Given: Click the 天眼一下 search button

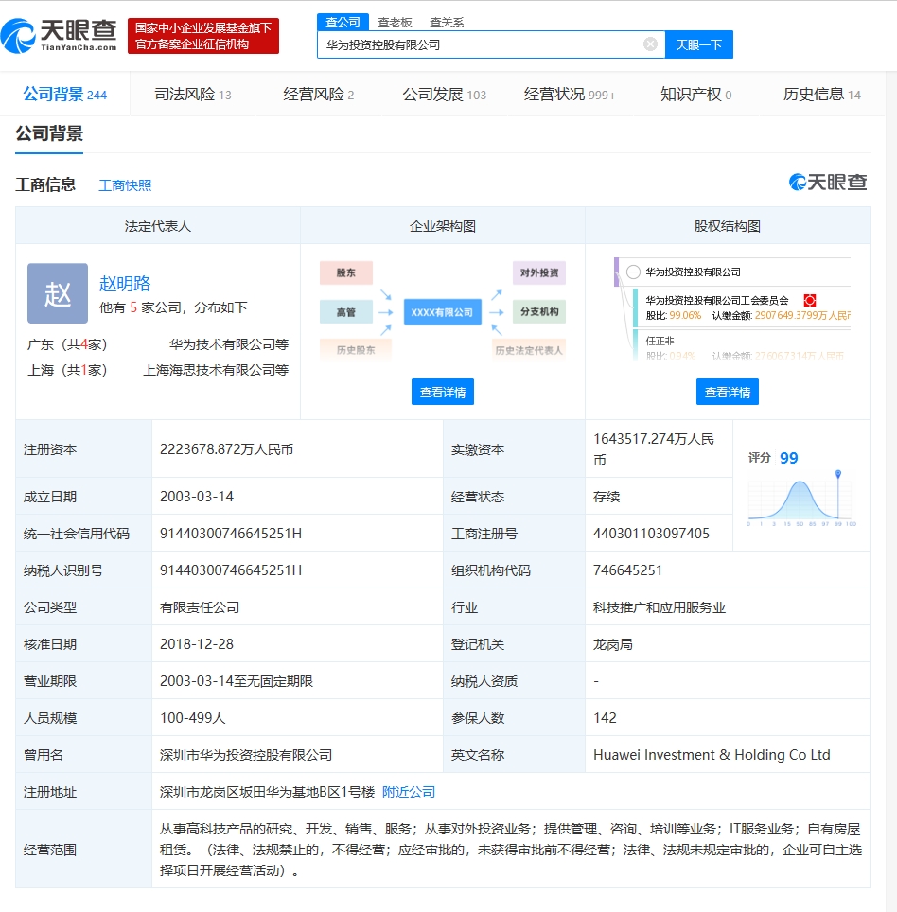Looking at the screenshot, I should point(698,44).
